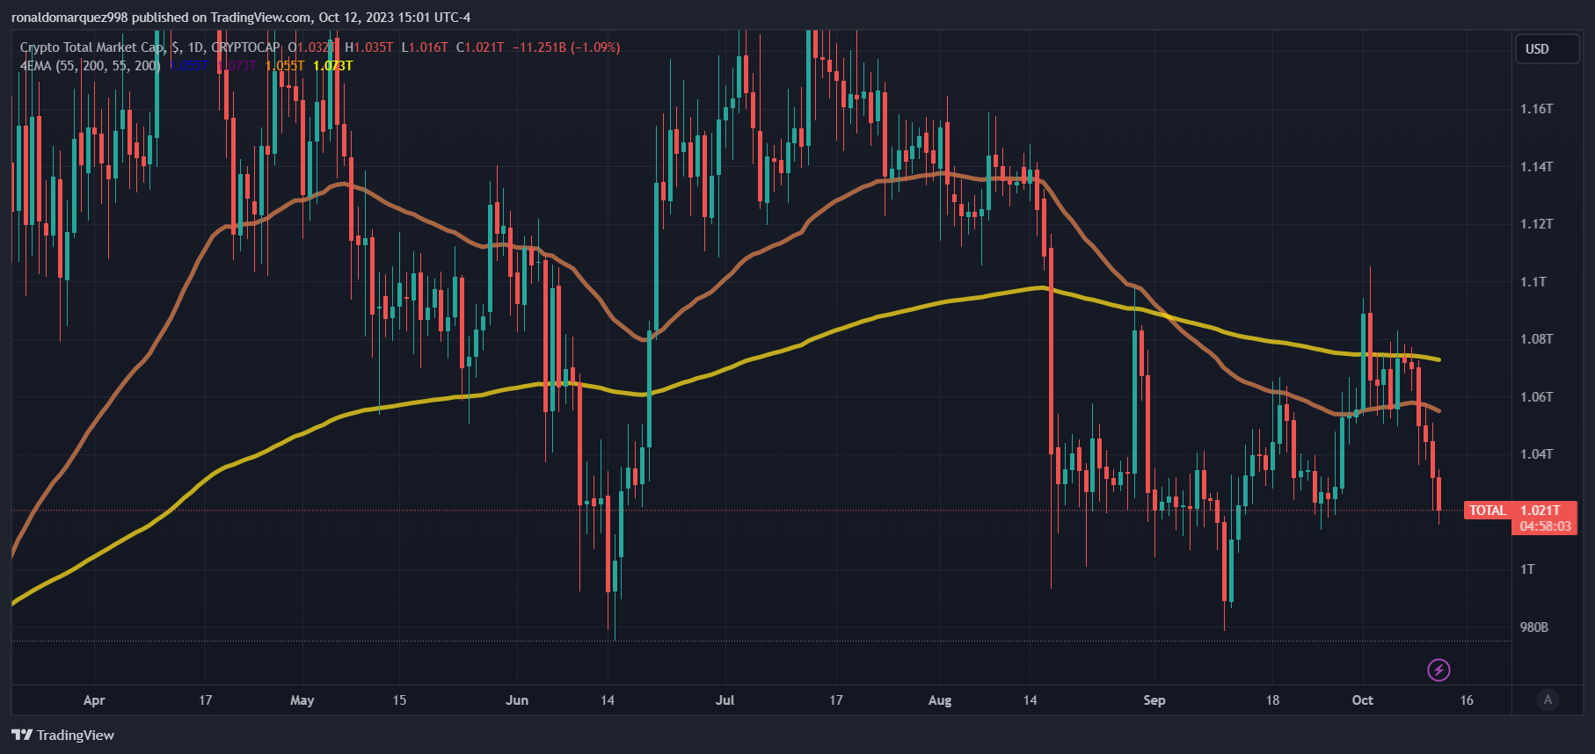Click the 1.06T price axis label
This screenshot has height=754, width=1595.
tap(1537, 396)
